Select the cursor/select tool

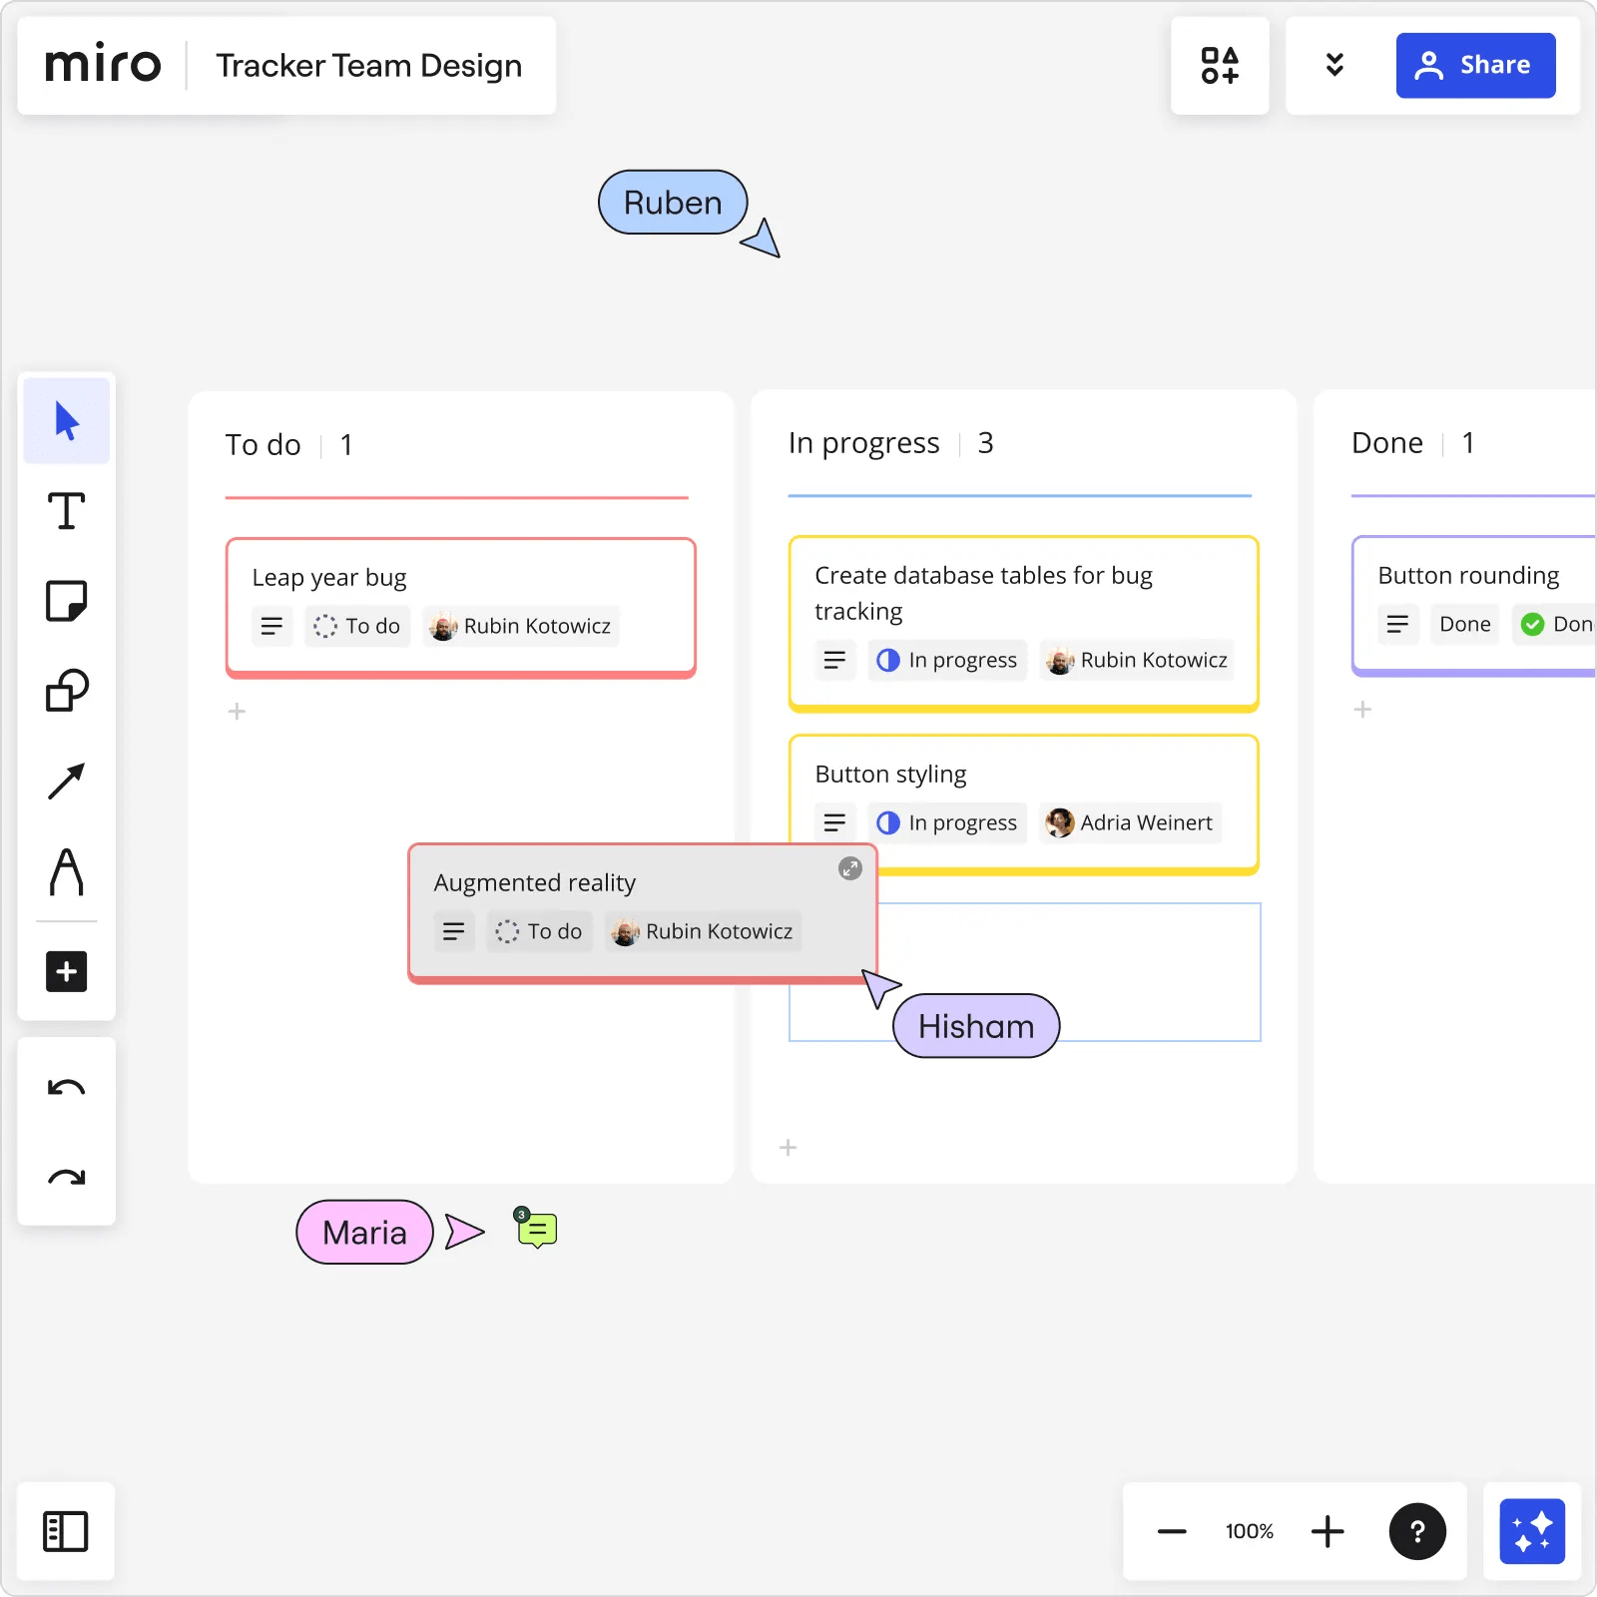[66, 420]
